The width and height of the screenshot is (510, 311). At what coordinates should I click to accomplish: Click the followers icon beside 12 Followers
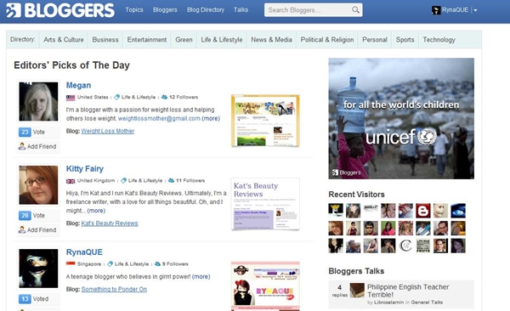(164, 97)
